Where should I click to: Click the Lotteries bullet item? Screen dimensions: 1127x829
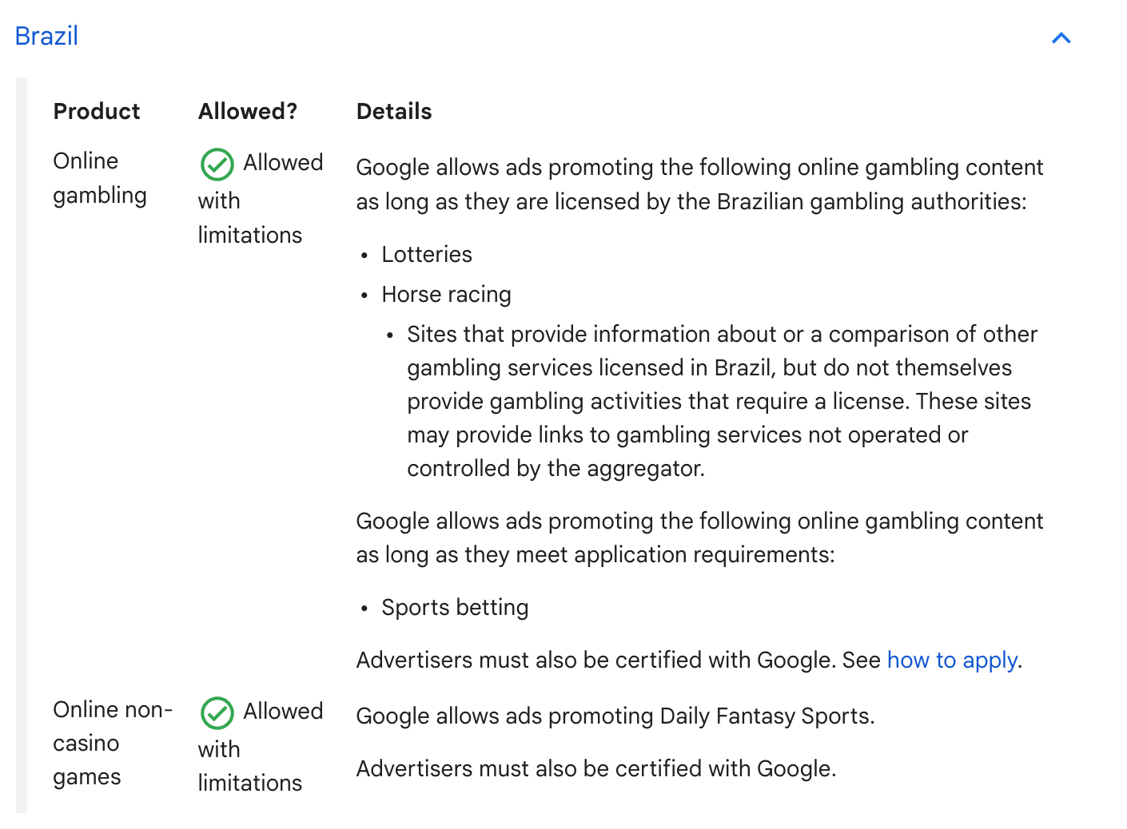pos(427,254)
